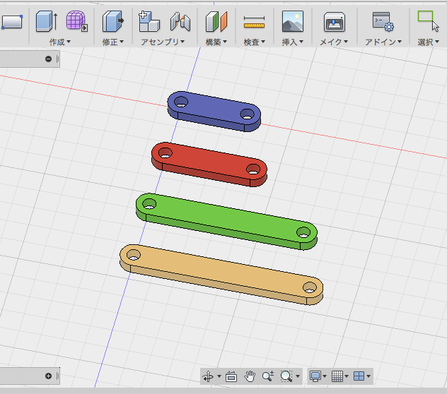Click the Zoom magnifier icon

[x=268, y=376]
